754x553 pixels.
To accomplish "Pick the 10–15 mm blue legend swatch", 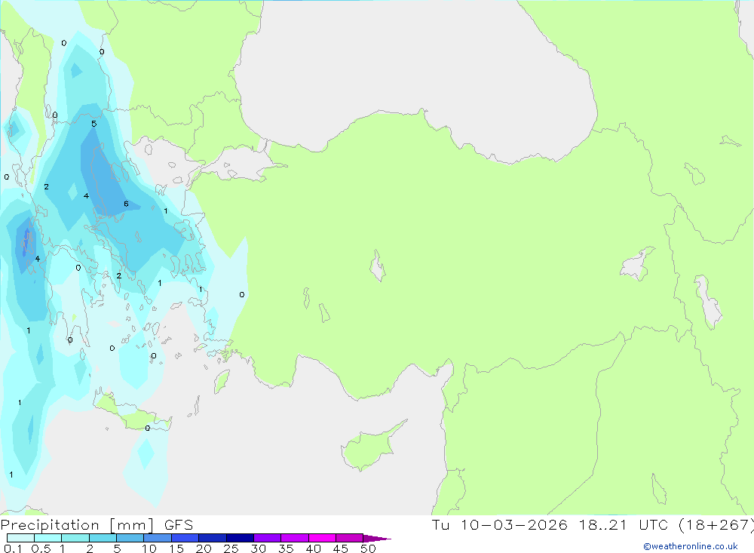I will click(158, 538).
